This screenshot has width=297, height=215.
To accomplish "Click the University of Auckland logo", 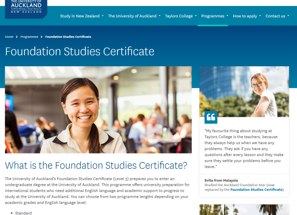I will pyautogui.click(x=26, y=9).
